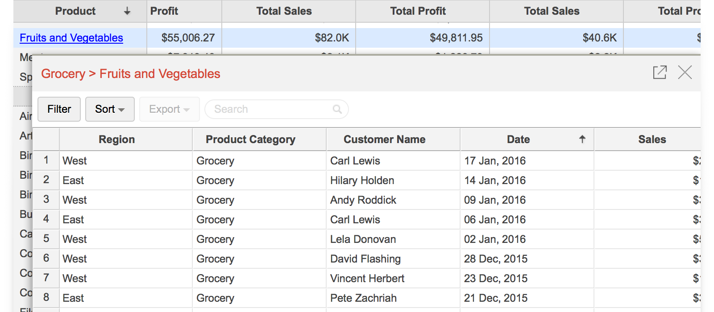Select the Region column header

(x=116, y=140)
